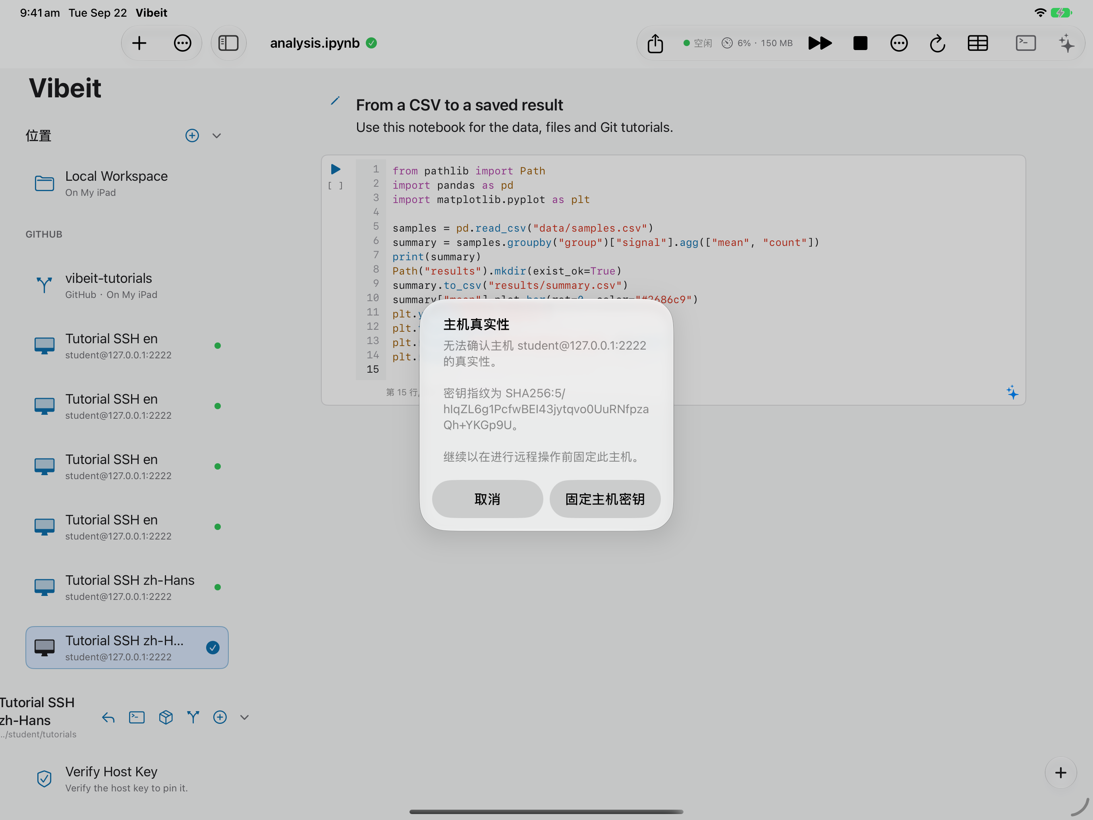Click the SHA256 key fingerprint text
The height and width of the screenshot is (820, 1093).
546,409
